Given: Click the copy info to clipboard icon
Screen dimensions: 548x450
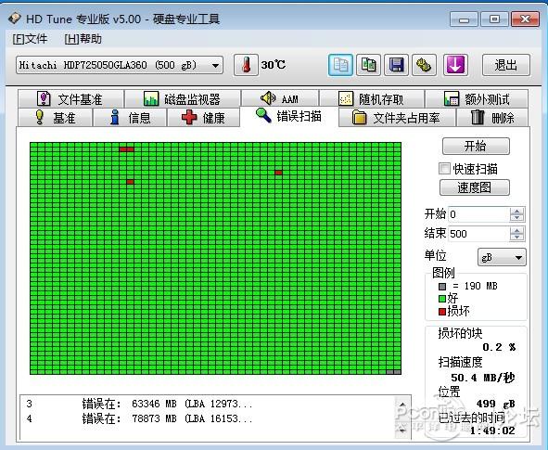Looking at the screenshot, I should pyautogui.click(x=340, y=65).
